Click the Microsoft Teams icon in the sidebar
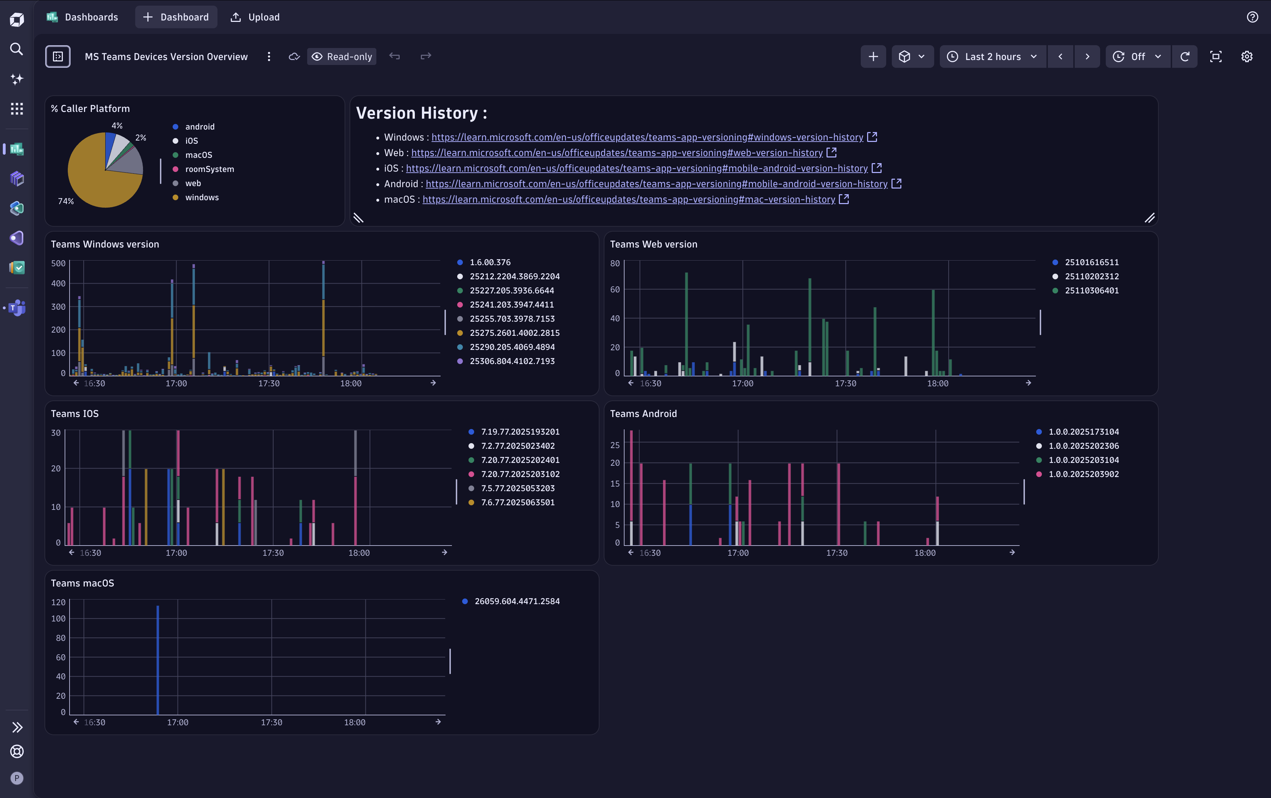The height and width of the screenshot is (798, 1271). tap(16, 308)
